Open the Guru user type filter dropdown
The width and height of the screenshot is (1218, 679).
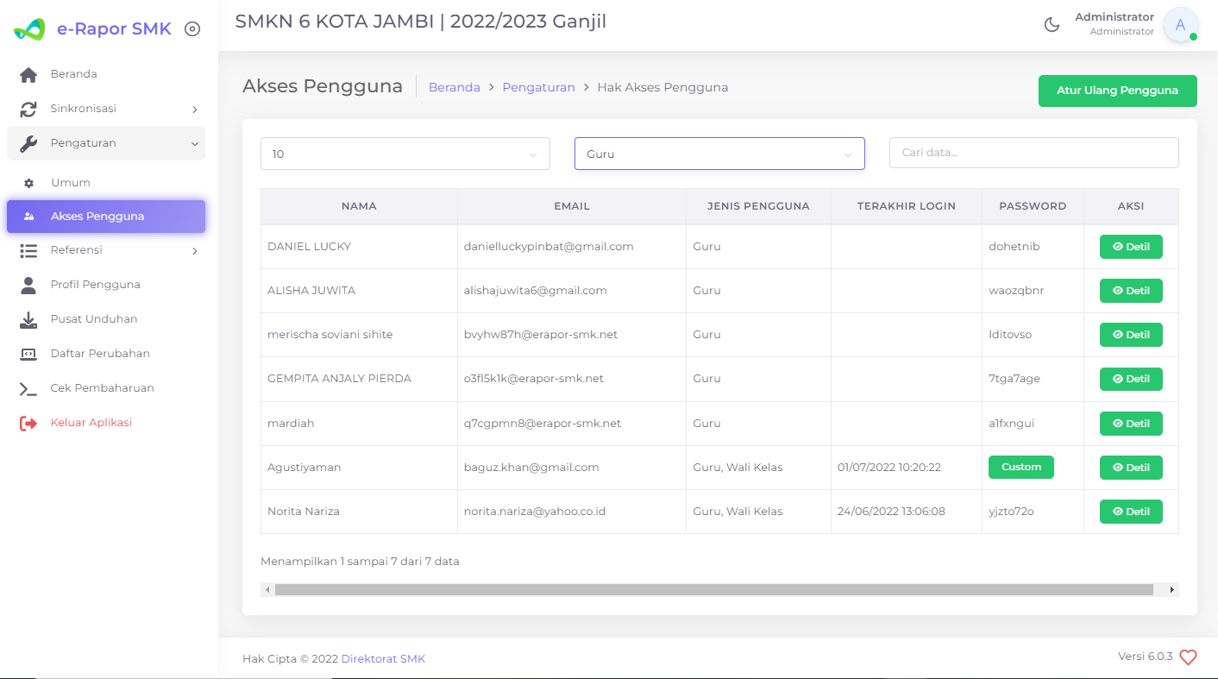point(719,153)
